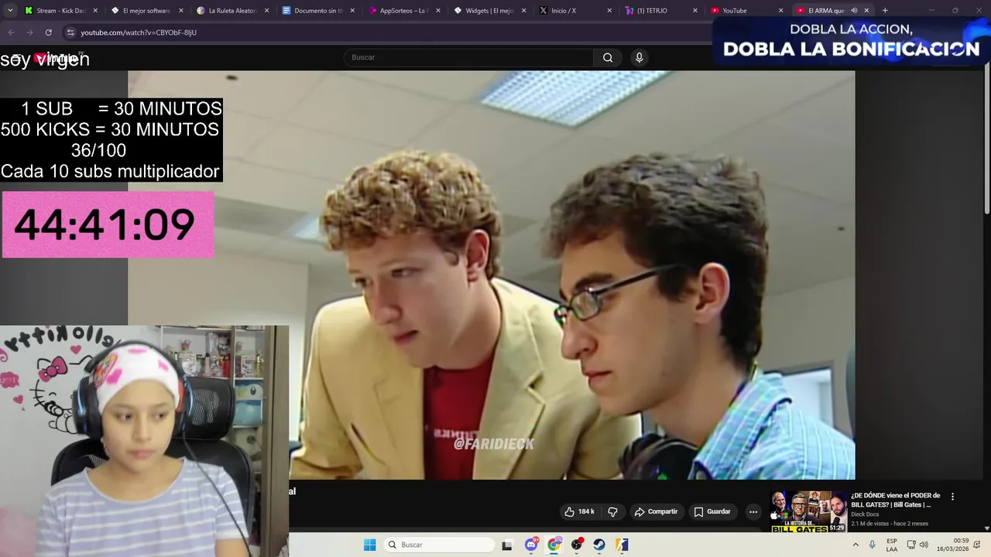
Task: Switch to the El mejor software tab
Action: coord(146,11)
